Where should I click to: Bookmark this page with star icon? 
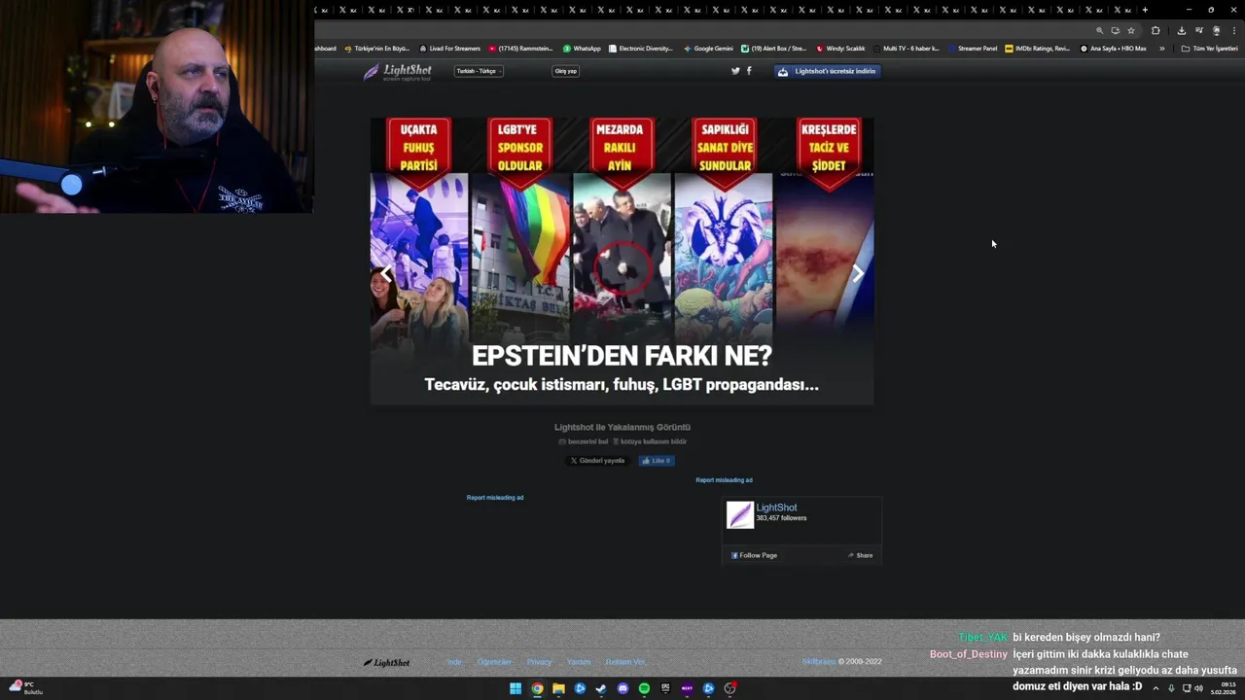[1131, 30]
